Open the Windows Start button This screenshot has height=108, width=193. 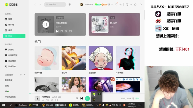coord(3,105)
